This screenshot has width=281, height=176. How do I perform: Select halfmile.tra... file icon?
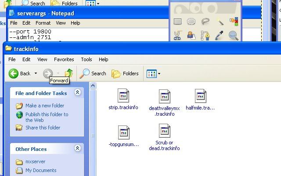click(x=200, y=96)
